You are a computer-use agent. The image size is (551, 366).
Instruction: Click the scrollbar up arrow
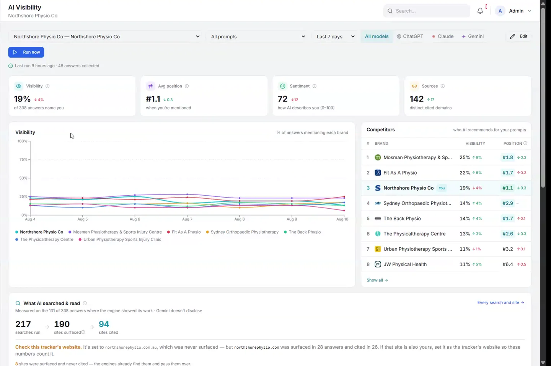[543, 3]
